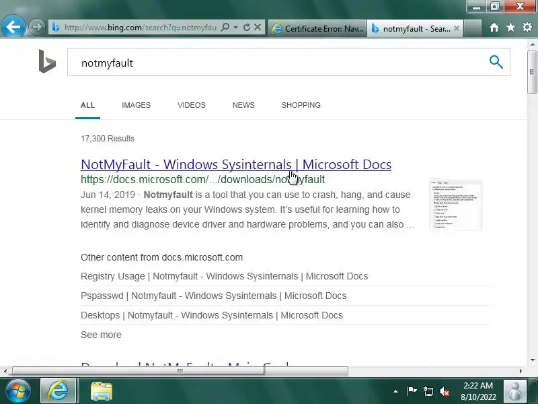Click the horizontal scrollbar thumb
Screen dimensions: 538x404
(x=180, y=371)
